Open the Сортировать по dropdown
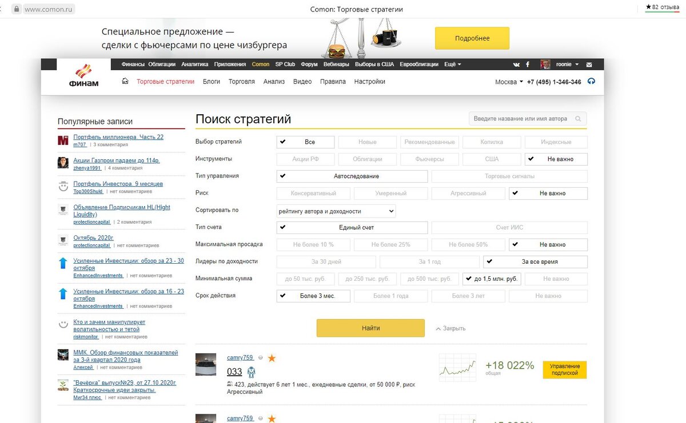This screenshot has width=686, height=423. 336,211
